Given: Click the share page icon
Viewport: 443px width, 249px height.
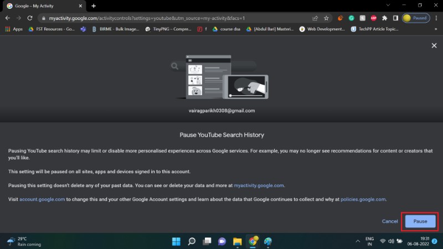Looking at the screenshot, I should pyautogui.click(x=315, y=18).
